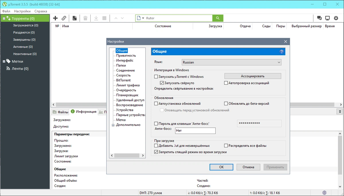Click the Move Down Queue arrow
Image resolution: width=344 pixels, height=196 pixels.
click(122, 18)
